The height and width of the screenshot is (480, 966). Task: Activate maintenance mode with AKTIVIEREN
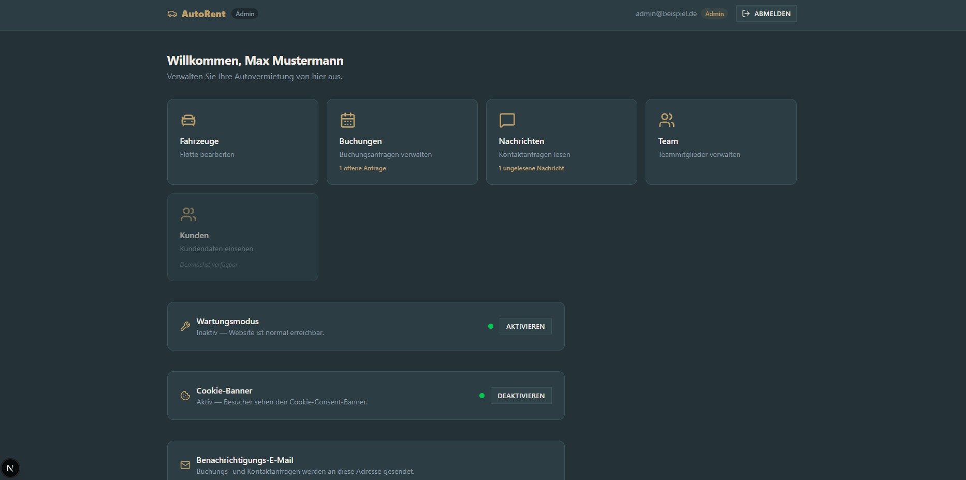(525, 326)
